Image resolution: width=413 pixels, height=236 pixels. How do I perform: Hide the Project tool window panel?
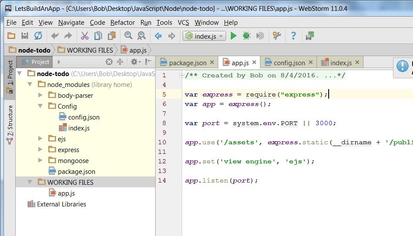tap(149, 62)
